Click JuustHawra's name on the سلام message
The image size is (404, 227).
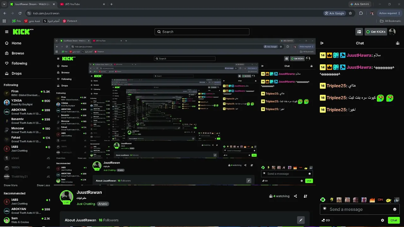click(x=359, y=55)
